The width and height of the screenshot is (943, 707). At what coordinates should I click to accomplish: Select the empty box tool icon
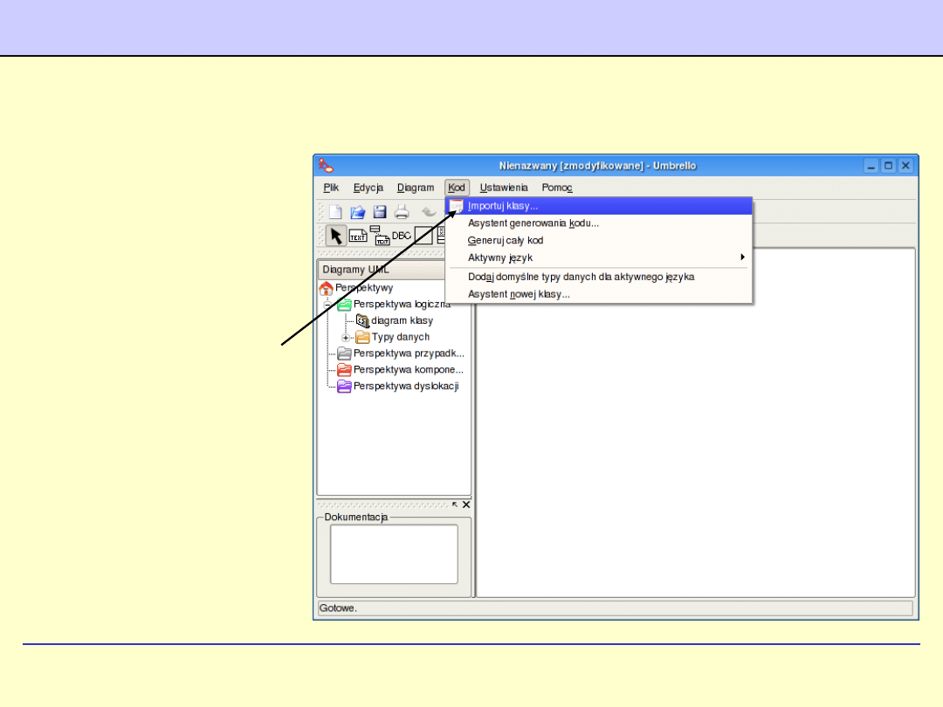(423, 236)
